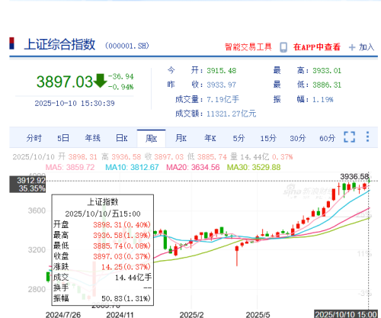
Task: Click the MA5: 3859.72 legend label
Action: 70,167
